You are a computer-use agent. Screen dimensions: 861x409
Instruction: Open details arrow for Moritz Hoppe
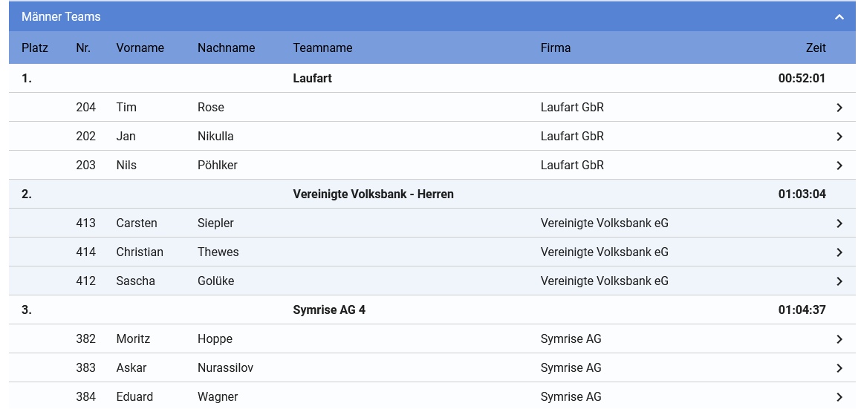click(839, 339)
